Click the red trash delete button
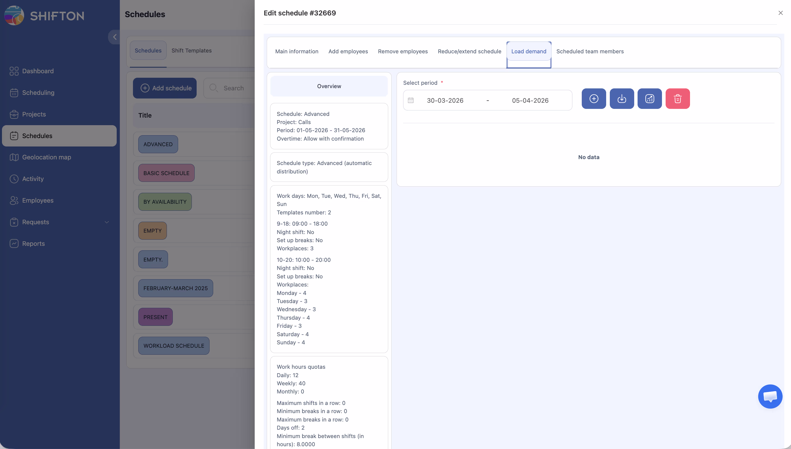The image size is (791, 449). [x=677, y=99]
